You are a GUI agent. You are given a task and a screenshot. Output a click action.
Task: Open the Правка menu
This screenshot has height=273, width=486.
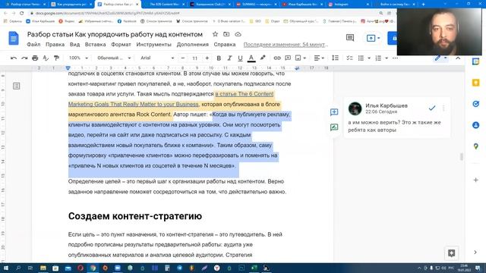(55, 45)
